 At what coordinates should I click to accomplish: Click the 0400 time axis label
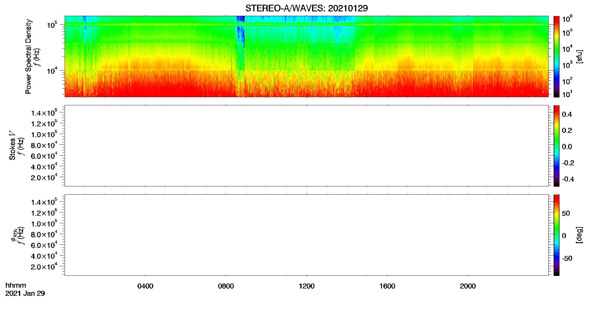click(145, 286)
